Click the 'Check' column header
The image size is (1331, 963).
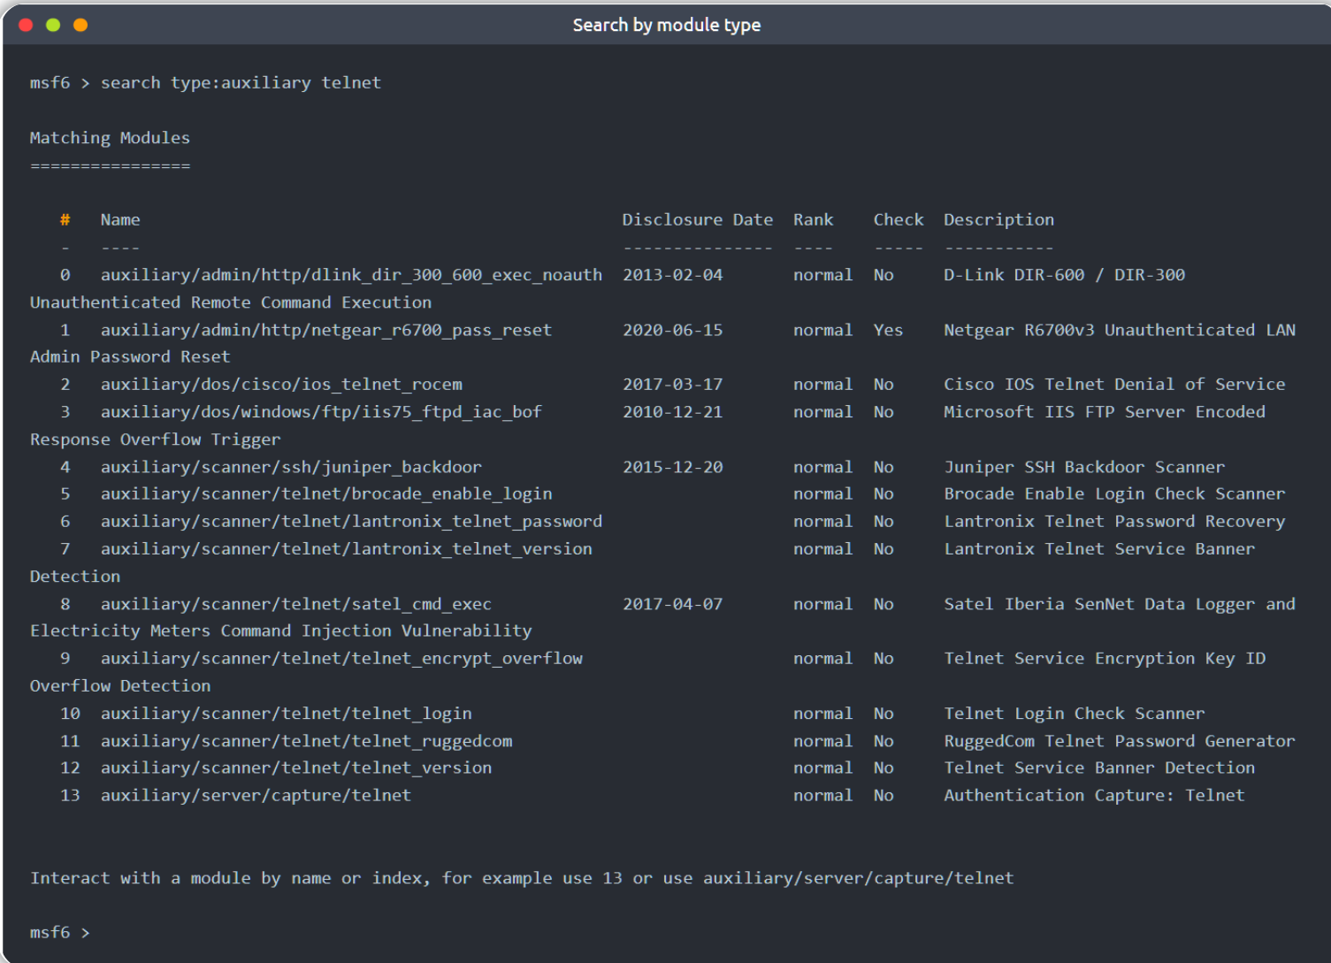pos(898,219)
